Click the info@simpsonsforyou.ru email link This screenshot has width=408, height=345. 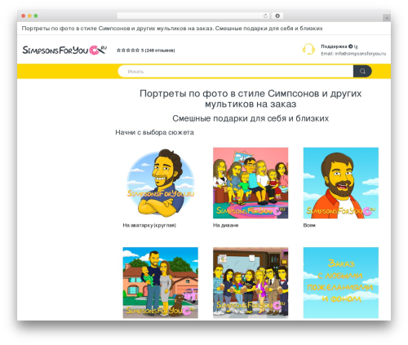[x=360, y=54]
